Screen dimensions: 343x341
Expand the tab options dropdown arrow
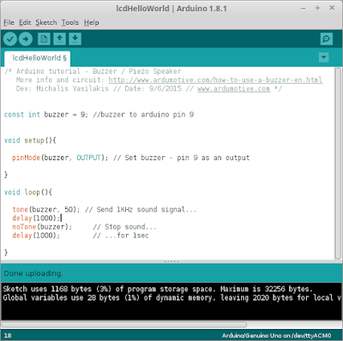323,57
